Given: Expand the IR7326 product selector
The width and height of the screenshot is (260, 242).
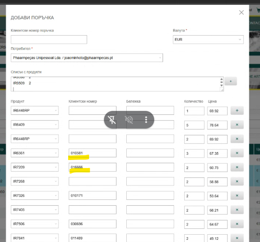Looking at the screenshot, I should point(35,196).
